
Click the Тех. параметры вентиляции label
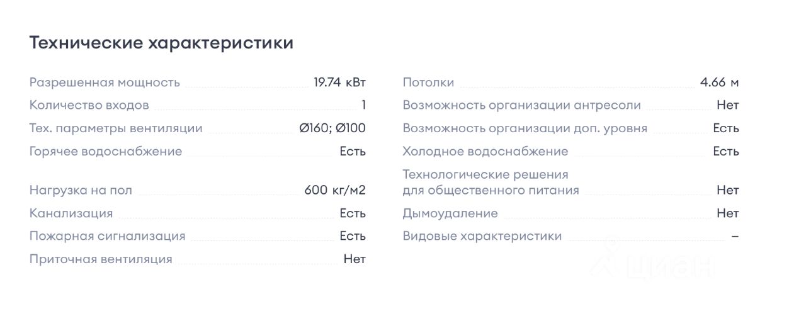click(x=116, y=128)
